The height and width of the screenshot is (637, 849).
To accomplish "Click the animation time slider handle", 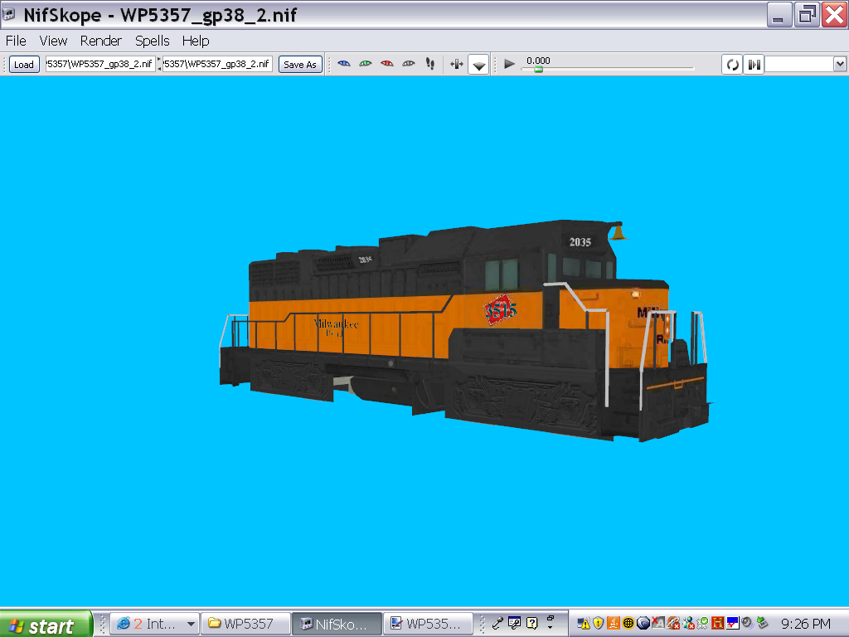I will 538,70.
